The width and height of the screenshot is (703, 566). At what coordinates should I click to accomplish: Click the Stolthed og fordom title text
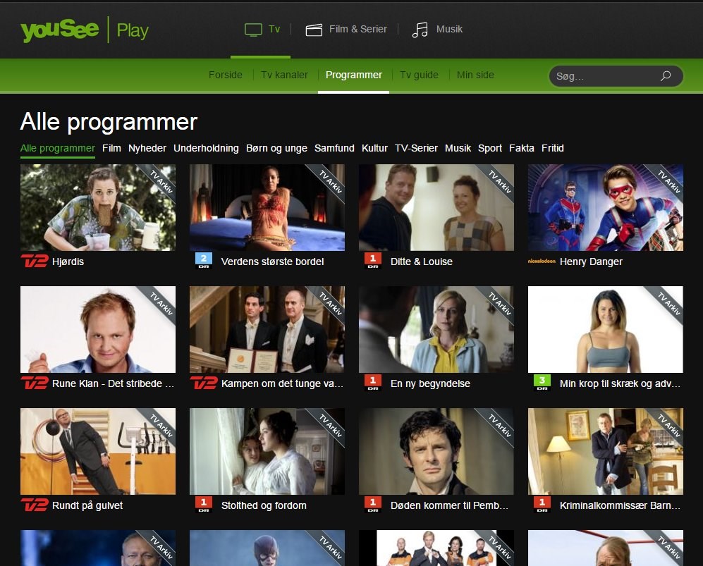coord(264,505)
